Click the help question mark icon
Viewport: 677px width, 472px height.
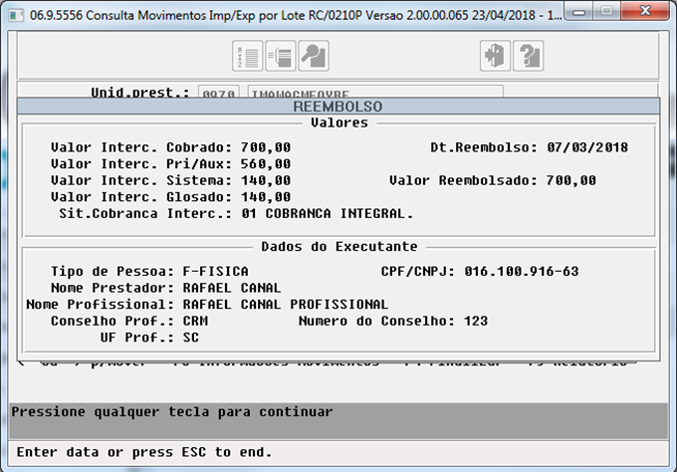tap(528, 56)
